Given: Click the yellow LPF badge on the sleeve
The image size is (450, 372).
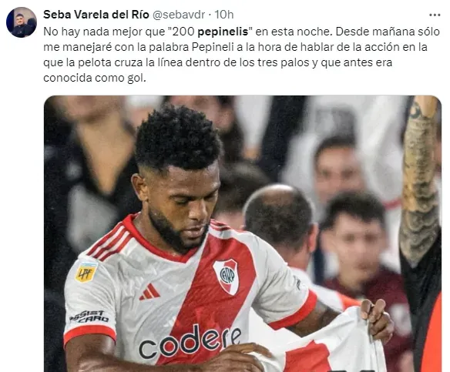Looking at the screenshot, I should 86,272.
